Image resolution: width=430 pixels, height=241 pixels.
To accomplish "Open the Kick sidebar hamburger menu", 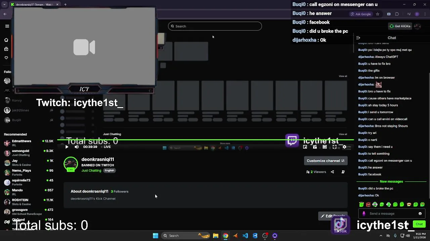I will pyautogui.click(x=7, y=26).
